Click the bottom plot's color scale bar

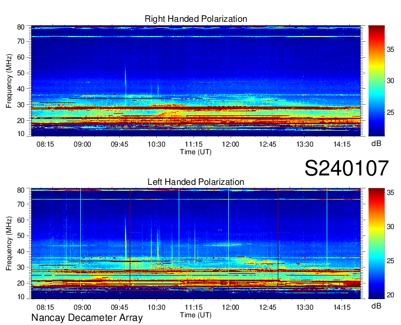tap(376, 244)
